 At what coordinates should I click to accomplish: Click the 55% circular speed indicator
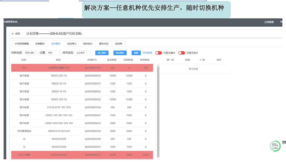275,146
